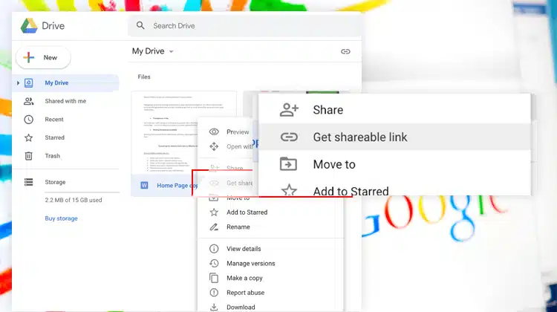The image size is (557, 312).
Task: Click the Trash bin icon
Action: 28,156
